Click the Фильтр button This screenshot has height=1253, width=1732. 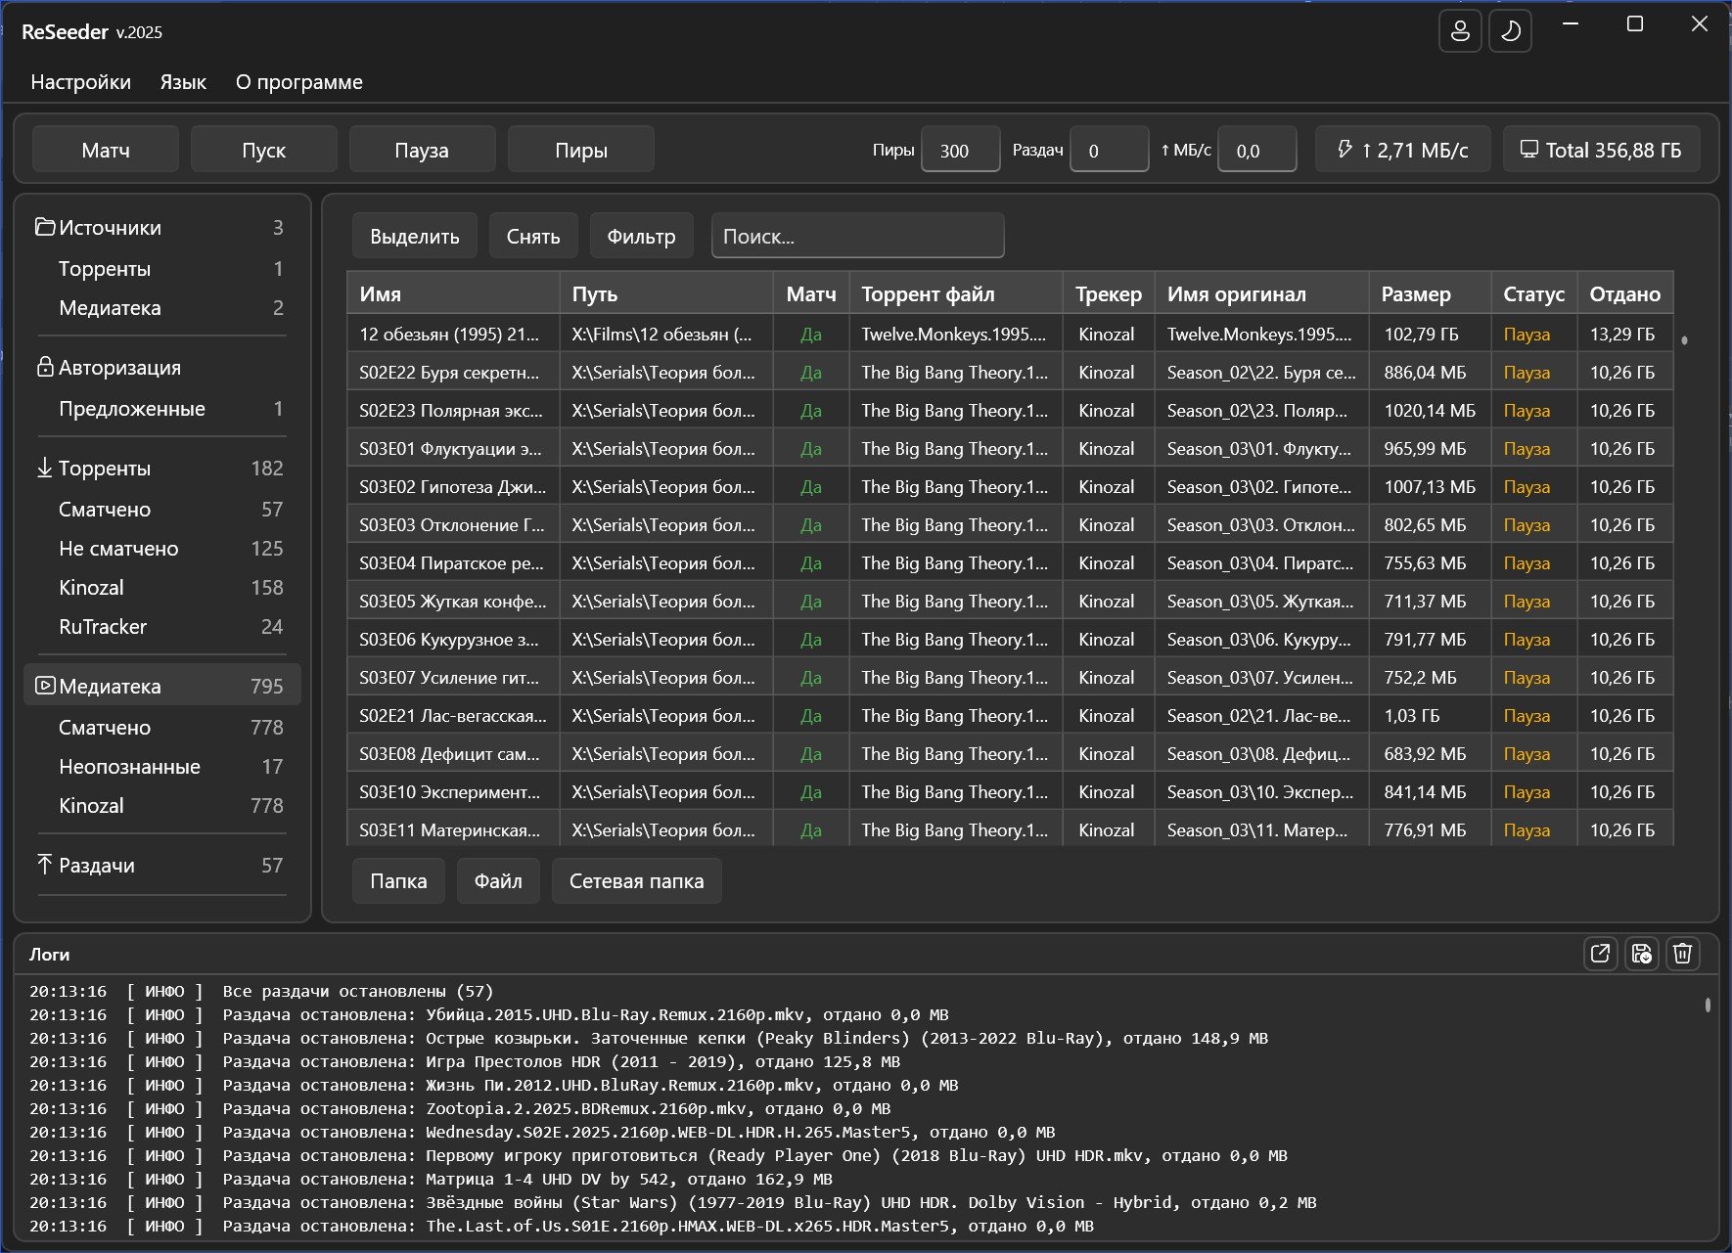(641, 237)
